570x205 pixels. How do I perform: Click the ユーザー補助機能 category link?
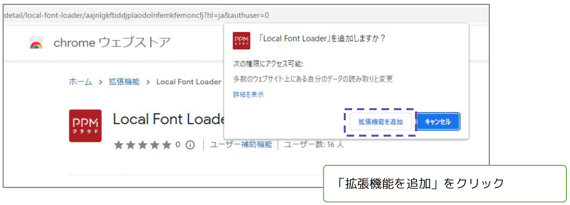coord(241,144)
